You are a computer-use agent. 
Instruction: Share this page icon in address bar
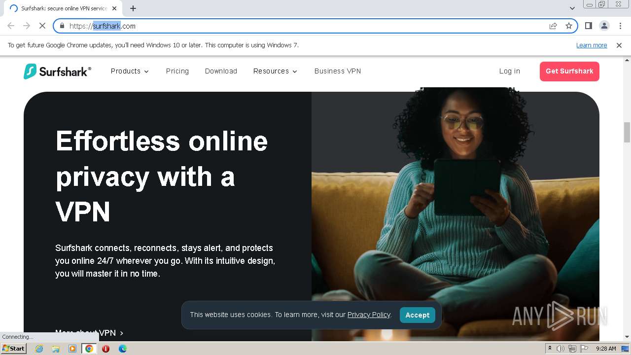(553, 26)
